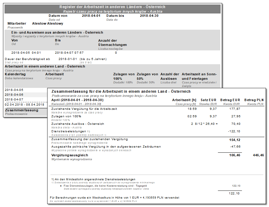269x207 pixels.
Task: Click 'Zustehende Auslöse - Österreich' row
Action: (x=78, y=124)
